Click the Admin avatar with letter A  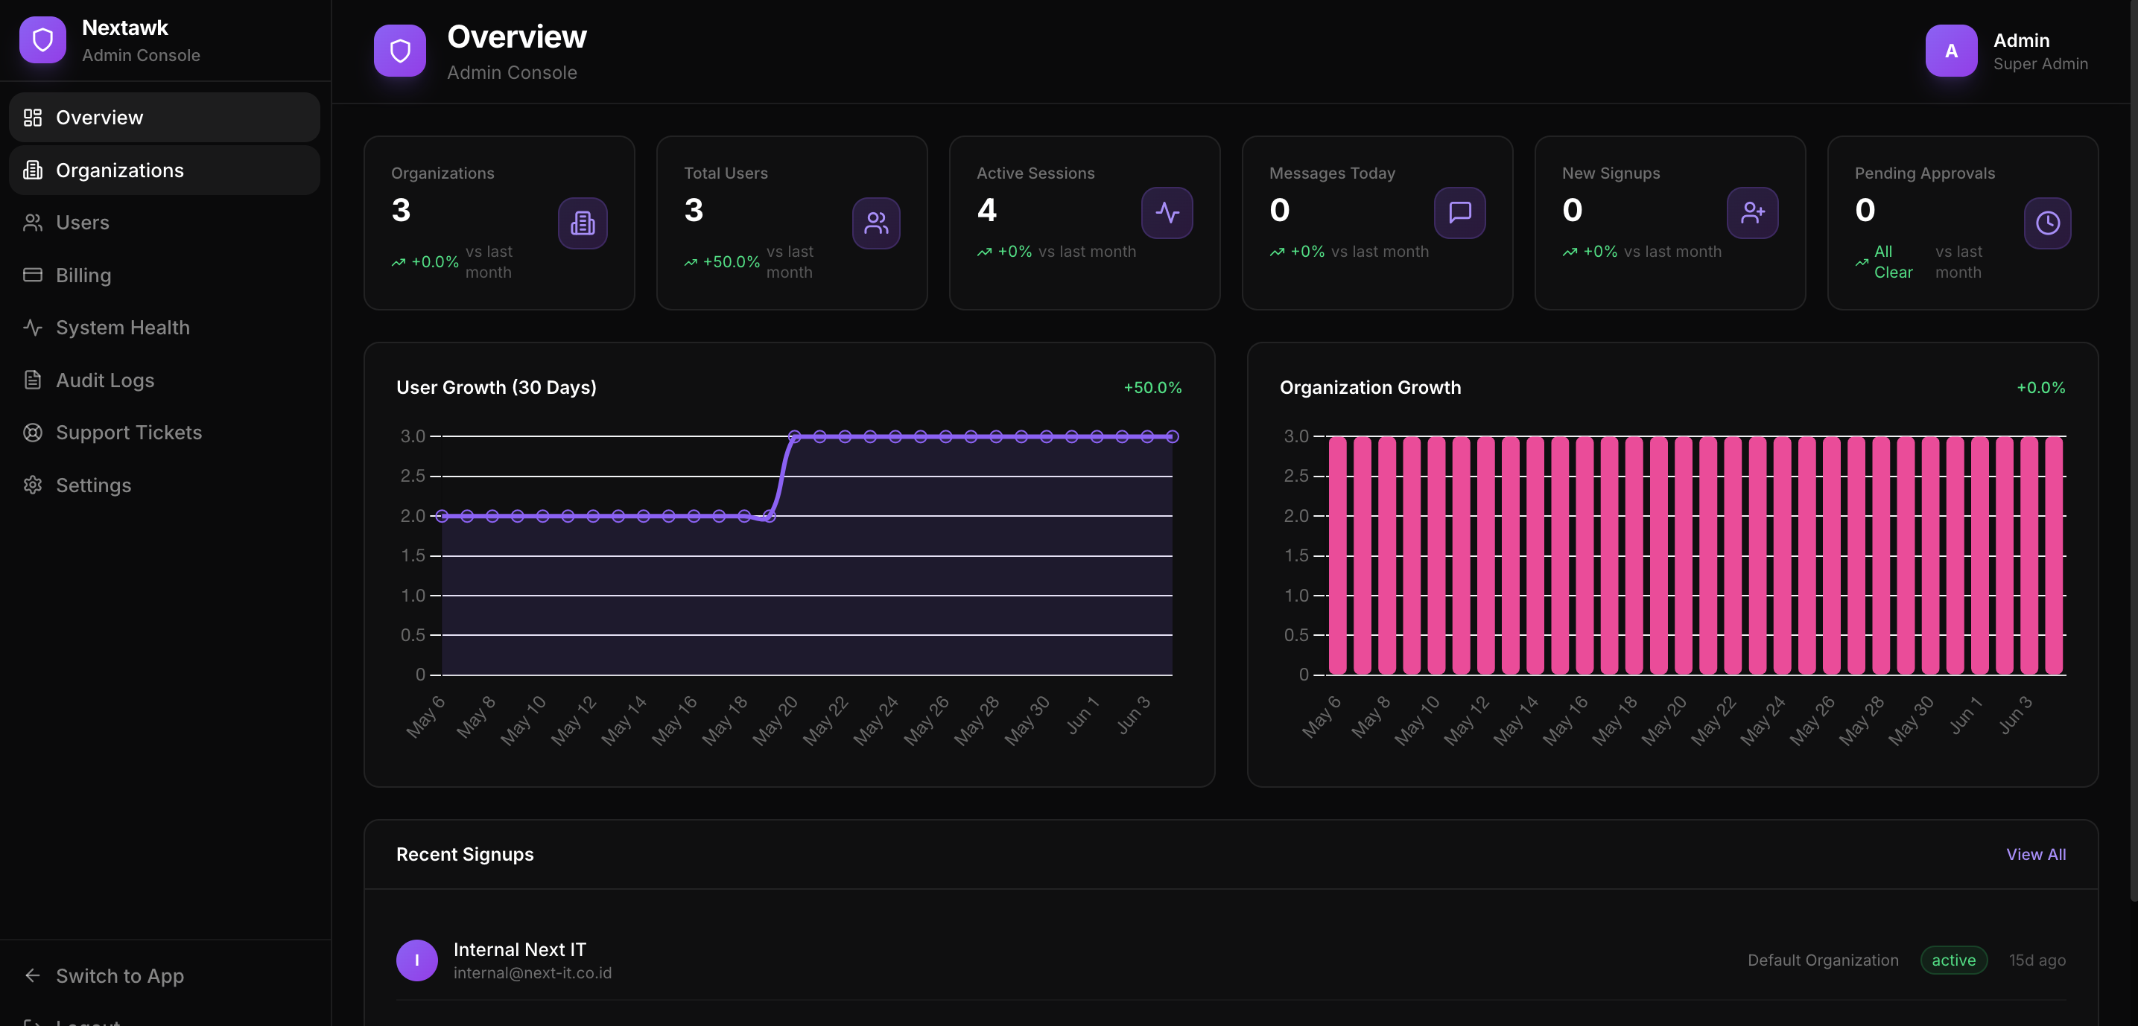tap(1951, 51)
